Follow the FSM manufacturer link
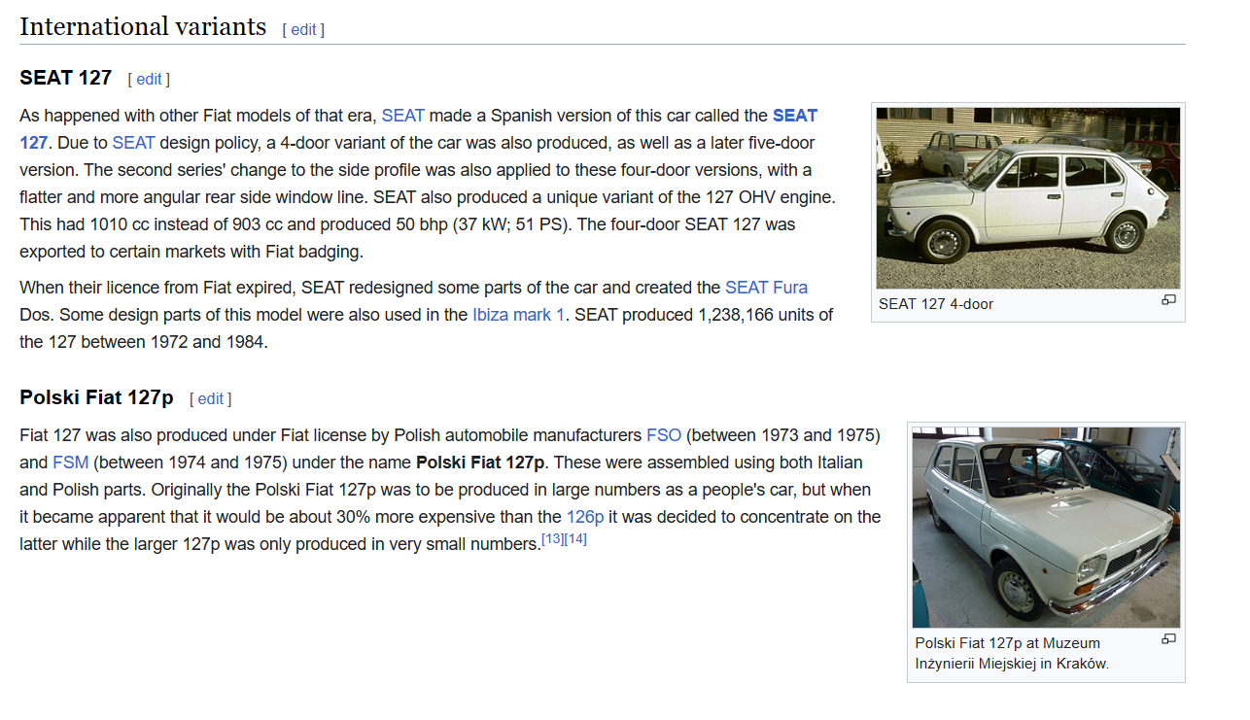The image size is (1250, 720). (71, 463)
